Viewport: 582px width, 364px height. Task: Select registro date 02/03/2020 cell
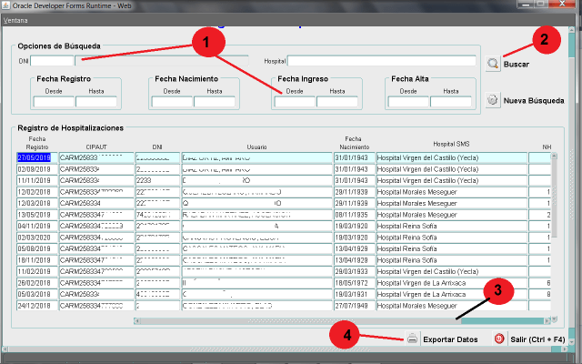coord(37,238)
